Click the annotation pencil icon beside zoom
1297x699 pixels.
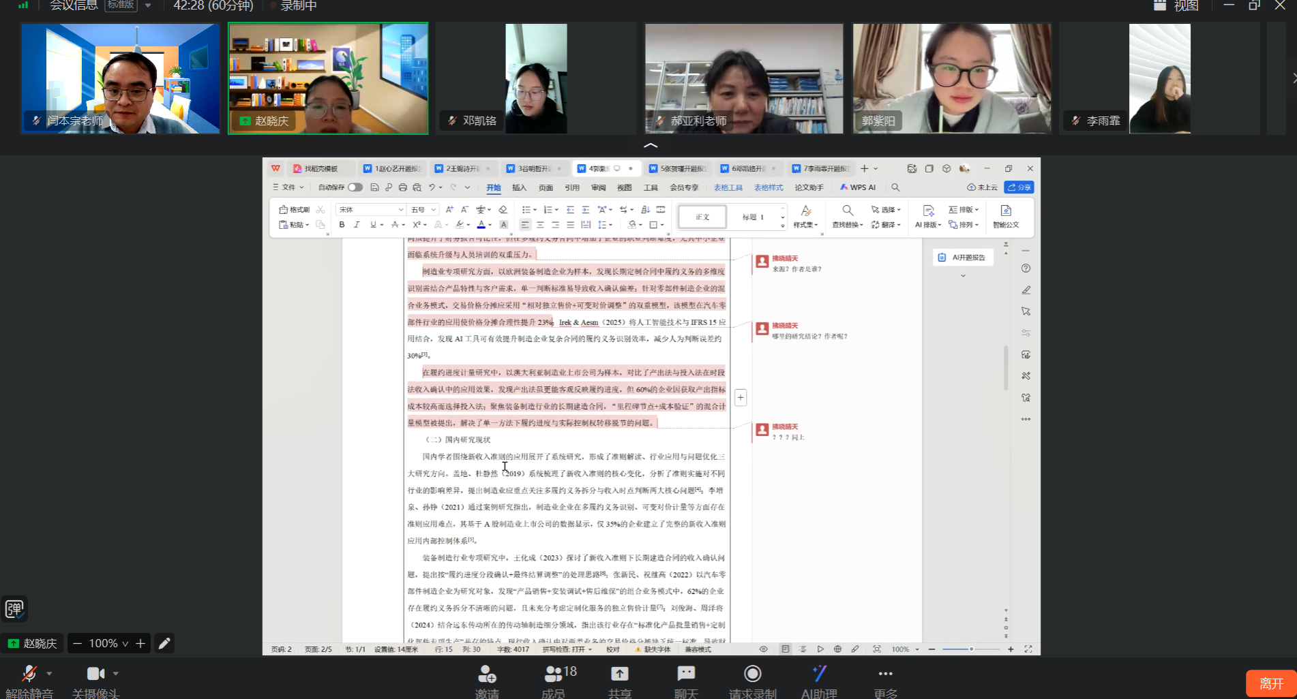coord(164,643)
